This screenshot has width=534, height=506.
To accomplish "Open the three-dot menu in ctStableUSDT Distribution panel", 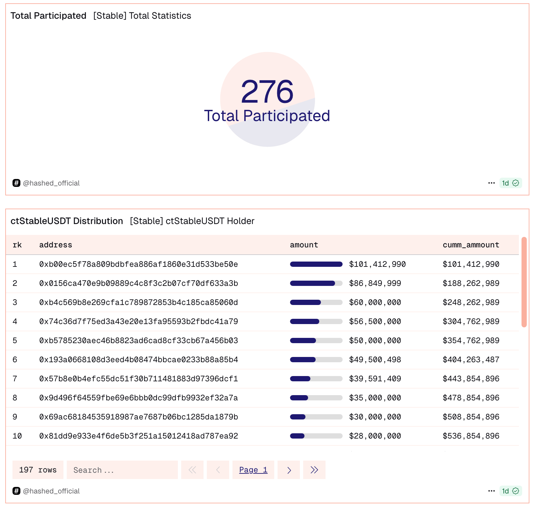I will (492, 491).
